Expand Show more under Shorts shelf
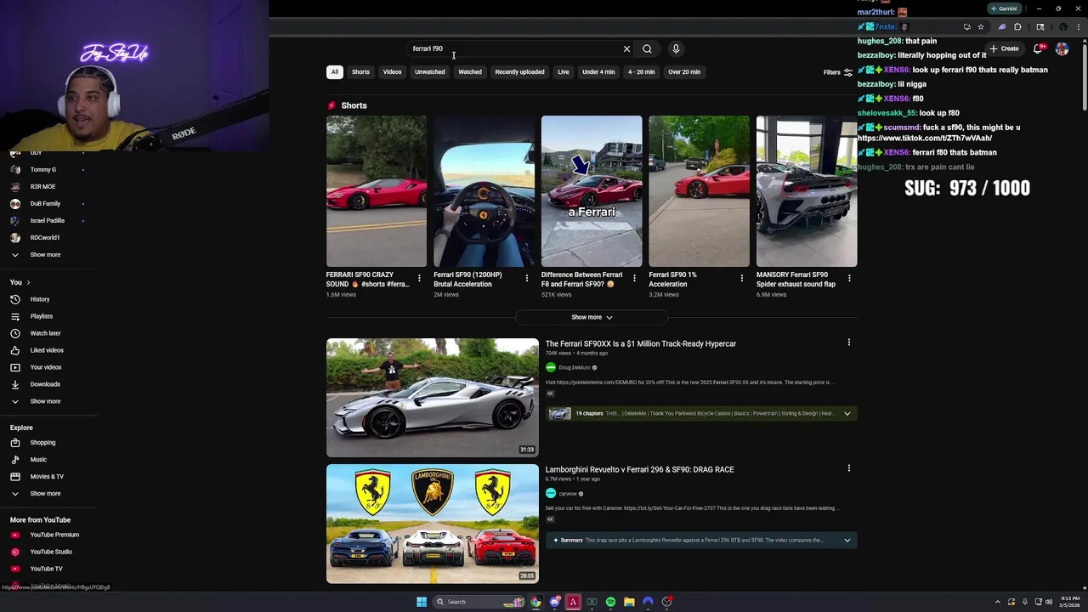The width and height of the screenshot is (1088, 612). coord(592,317)
